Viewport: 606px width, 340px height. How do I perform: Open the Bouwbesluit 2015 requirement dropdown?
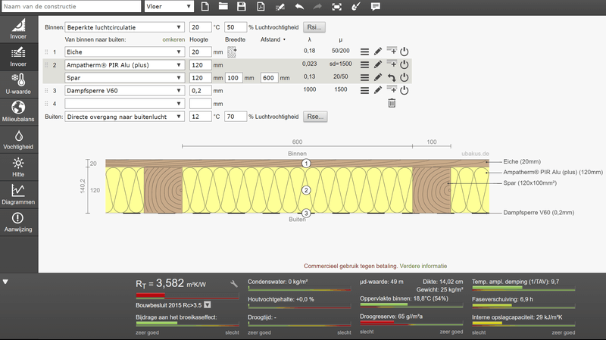click(206, 305)
